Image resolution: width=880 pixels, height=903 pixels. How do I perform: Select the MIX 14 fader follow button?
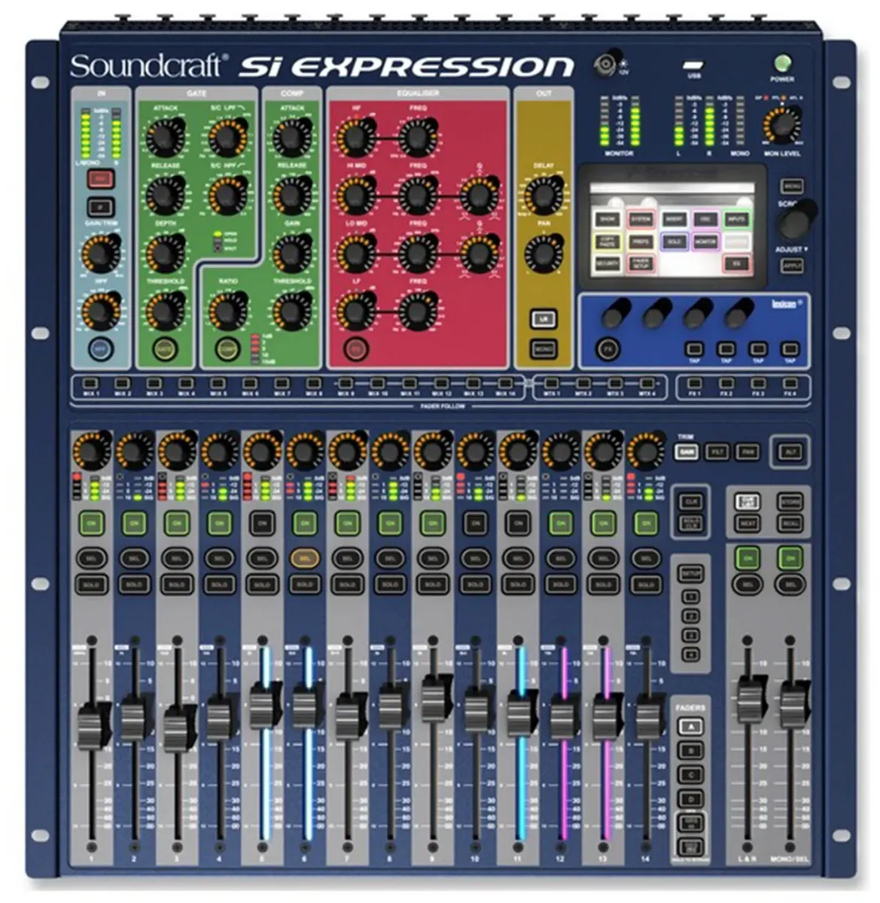click(505, 384)
